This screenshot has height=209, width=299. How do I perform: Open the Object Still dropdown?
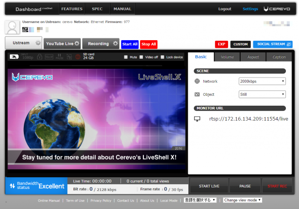[262, 94]
